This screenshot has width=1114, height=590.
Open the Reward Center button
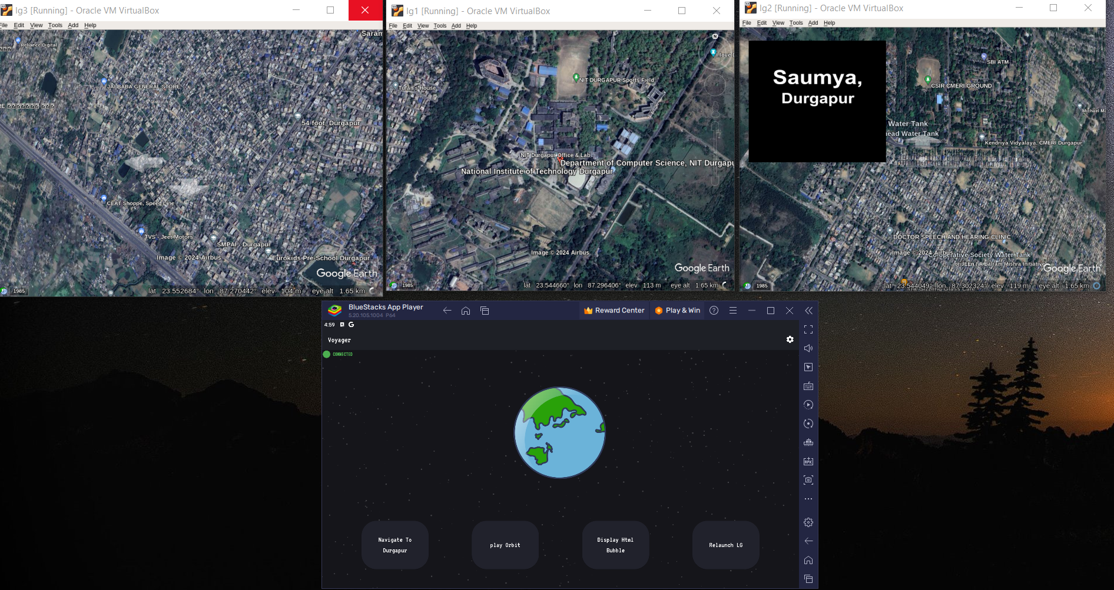(614, 311)
